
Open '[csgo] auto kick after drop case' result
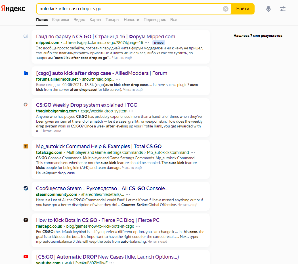point(102,73)
